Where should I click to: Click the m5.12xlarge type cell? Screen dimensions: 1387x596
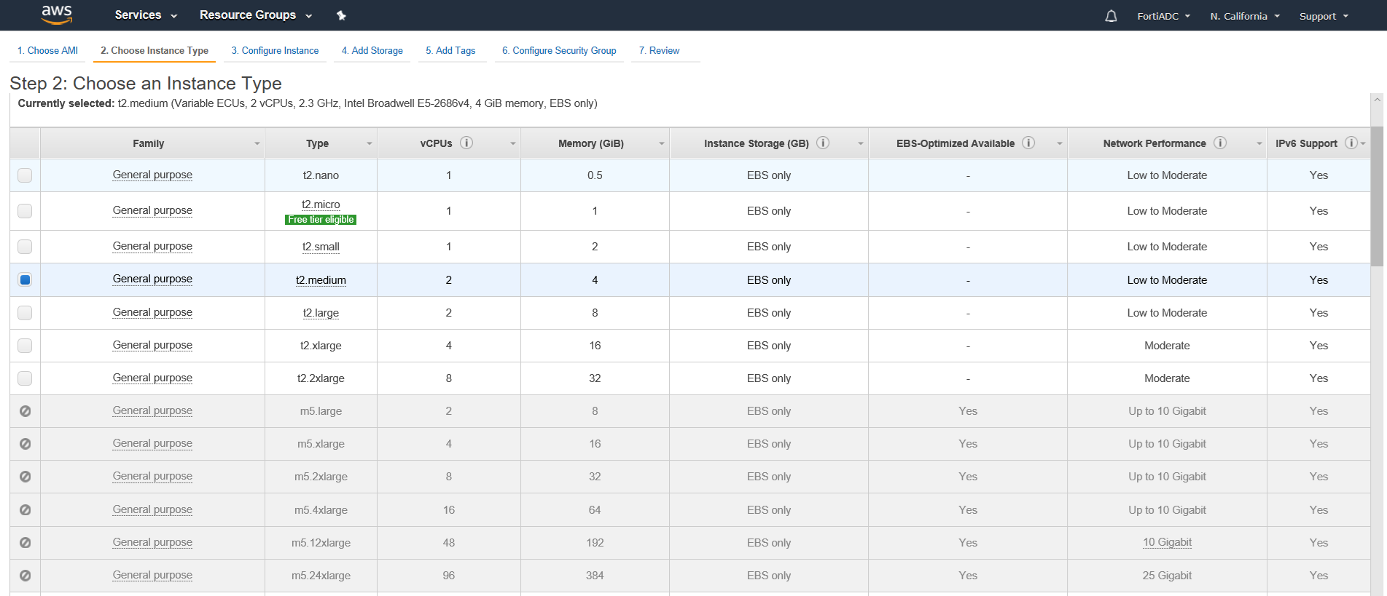tap(321, 543)
